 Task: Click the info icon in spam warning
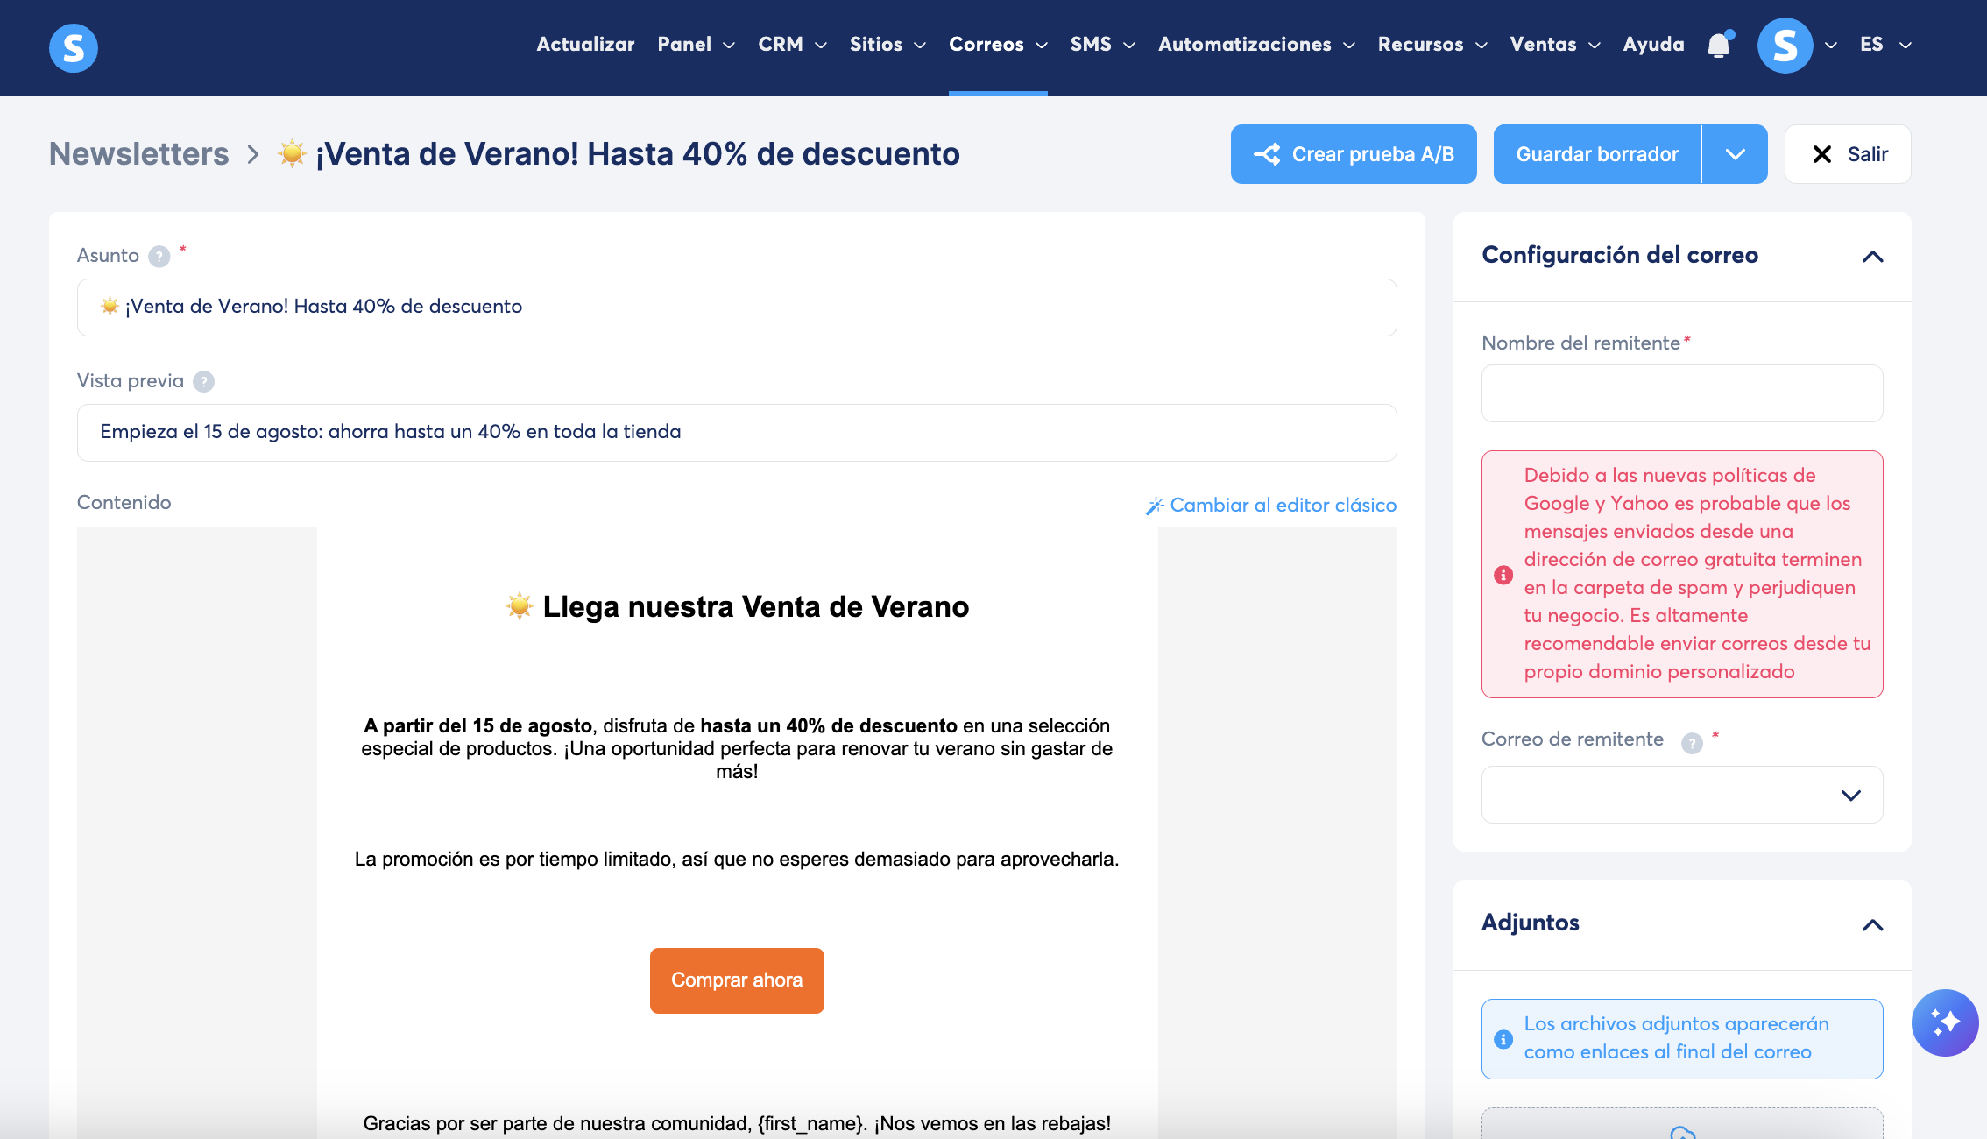(1503, 575)
